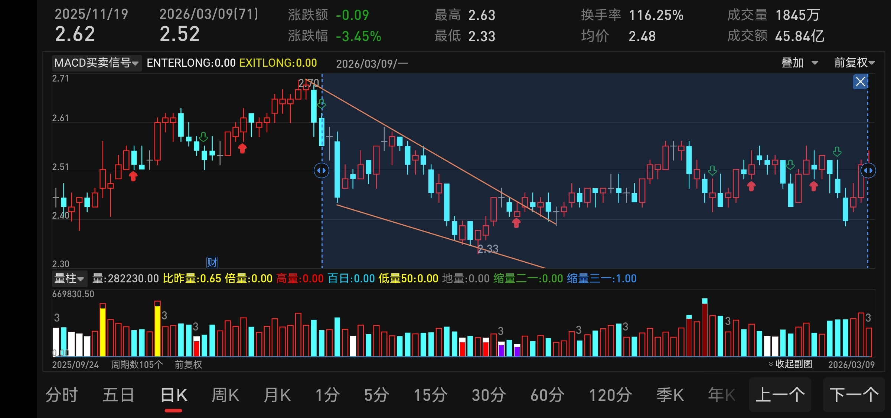Close the range statistics overlay with X
891x418 pixels.
(x=860, y=82)
